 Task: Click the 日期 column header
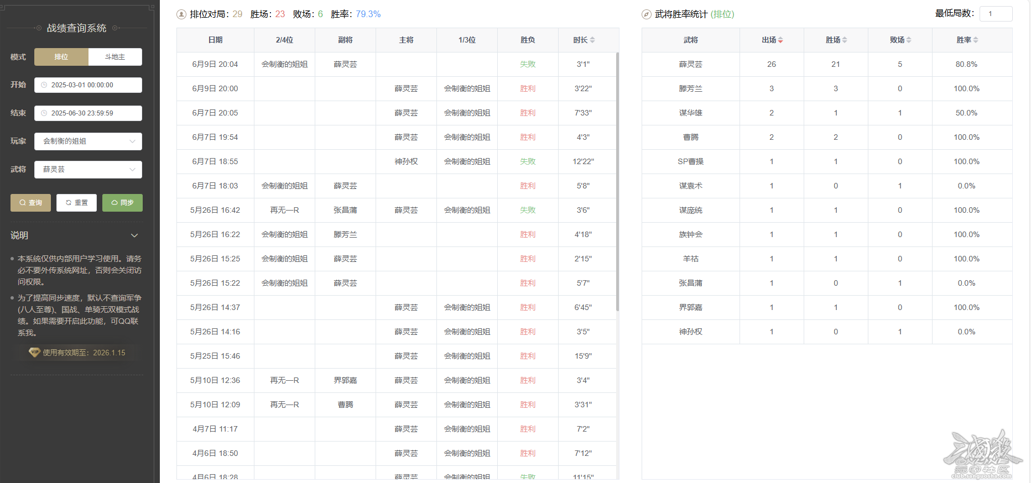(215, 40)
